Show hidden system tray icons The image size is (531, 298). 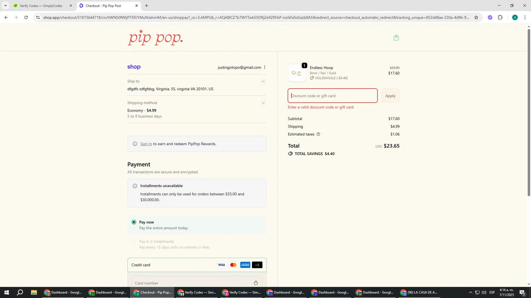click(470, 292)
